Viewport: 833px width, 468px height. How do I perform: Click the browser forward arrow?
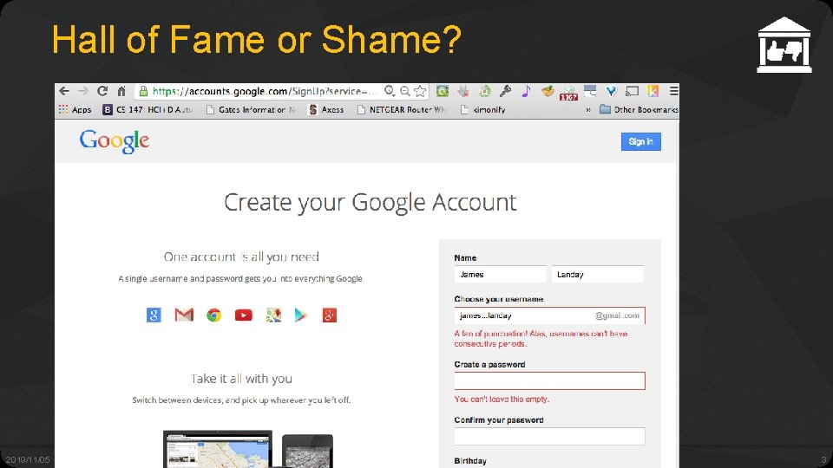click(83, 91)
